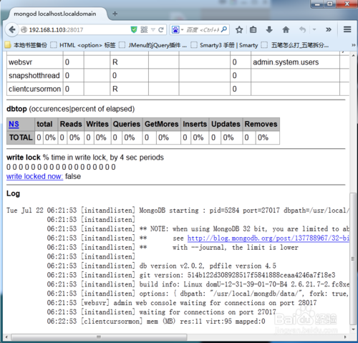Click the vertical scrollbar up arrow

[353, 55]
